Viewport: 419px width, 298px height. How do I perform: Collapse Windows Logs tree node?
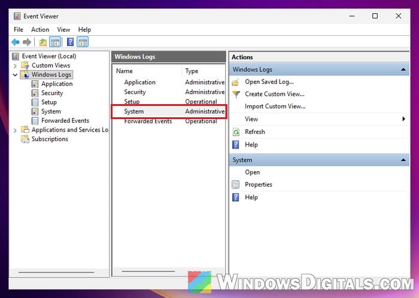(x=15, y=75)
